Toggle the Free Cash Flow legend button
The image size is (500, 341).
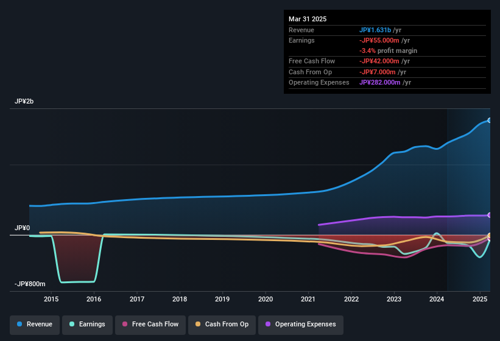[150, 325]
